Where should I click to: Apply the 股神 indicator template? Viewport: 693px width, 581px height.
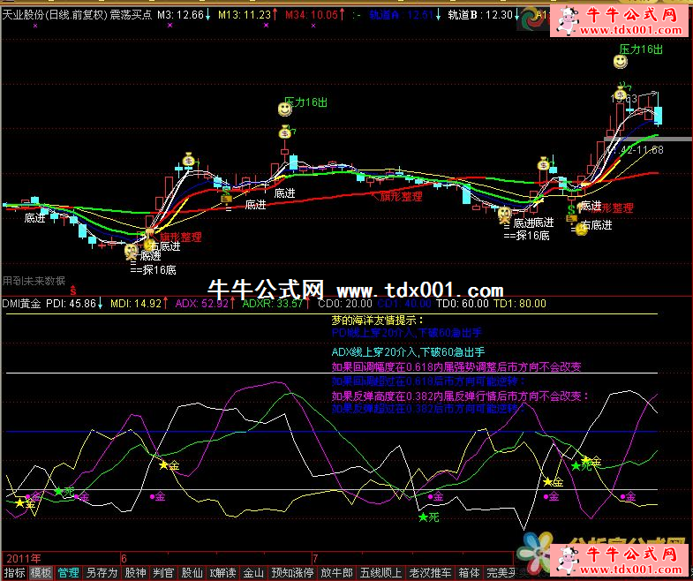[135, 572]
